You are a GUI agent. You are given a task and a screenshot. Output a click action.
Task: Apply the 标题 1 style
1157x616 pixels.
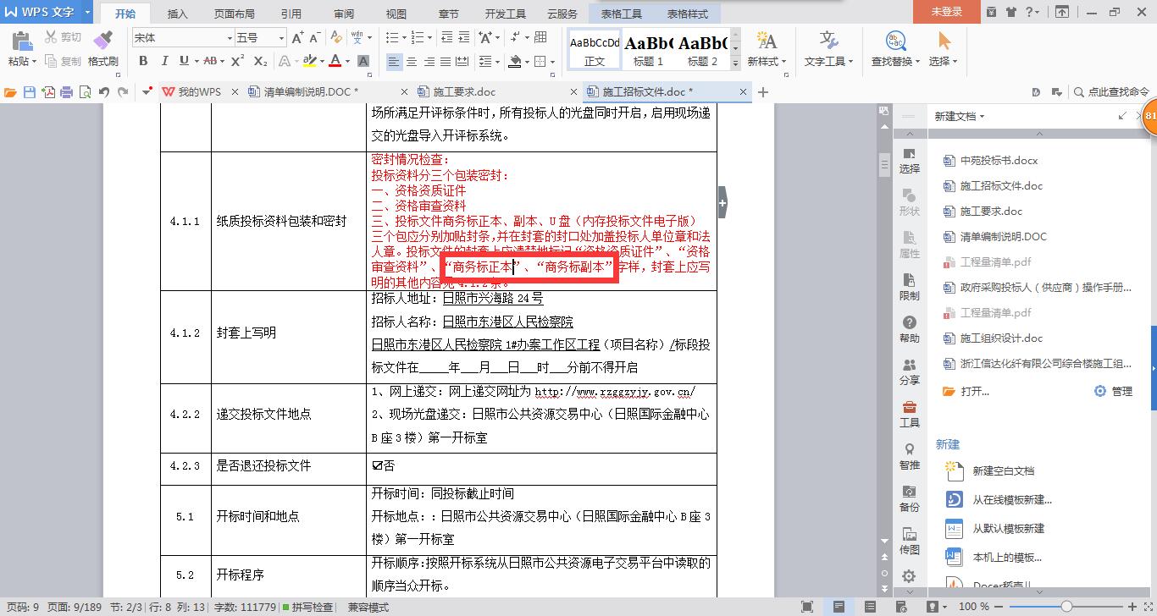(x=648, y=49)
